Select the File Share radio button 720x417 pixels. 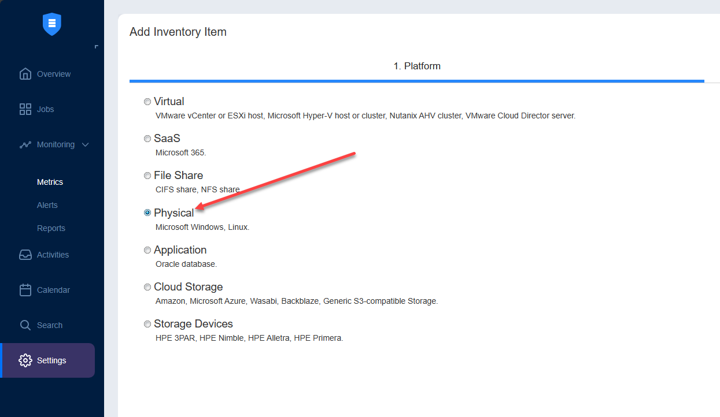(147, 176)
